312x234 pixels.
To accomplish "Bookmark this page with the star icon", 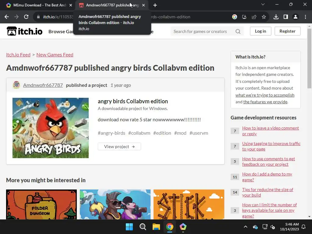I will 264,17.
